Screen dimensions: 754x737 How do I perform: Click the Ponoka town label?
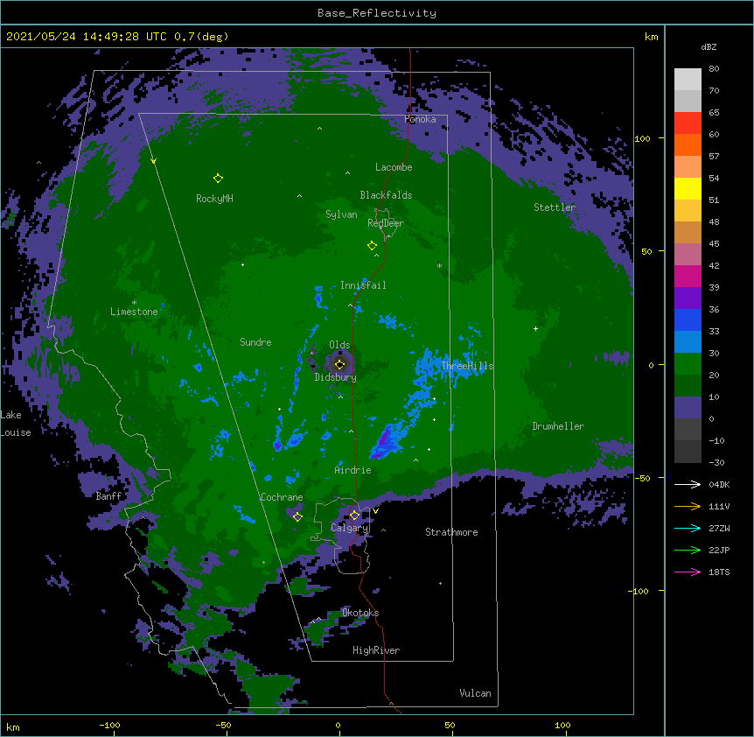click(x=420, y=119)
